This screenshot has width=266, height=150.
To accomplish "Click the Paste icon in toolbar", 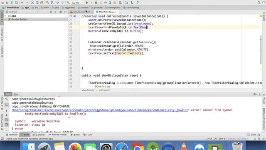I will (x=42, y=2).
